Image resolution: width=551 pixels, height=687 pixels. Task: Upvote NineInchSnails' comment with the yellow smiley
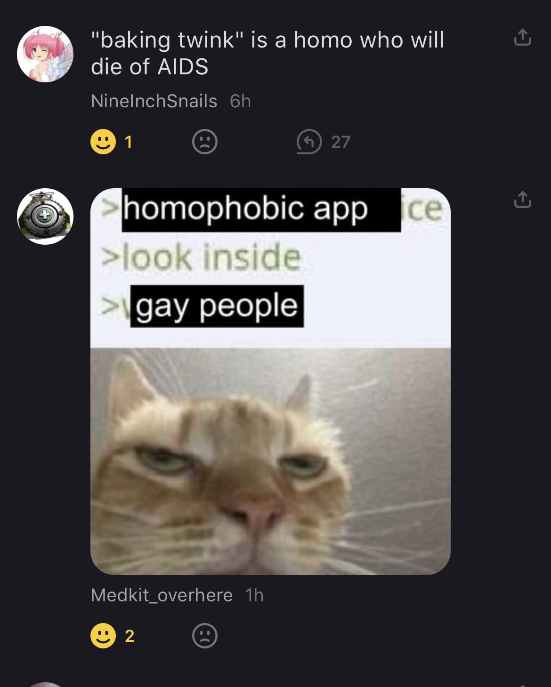click(103, 142)
